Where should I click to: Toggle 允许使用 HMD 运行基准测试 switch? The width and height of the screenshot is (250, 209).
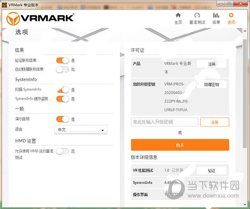62,151
